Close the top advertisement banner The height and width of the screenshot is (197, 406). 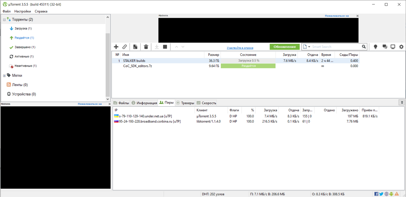pos(357,16)
